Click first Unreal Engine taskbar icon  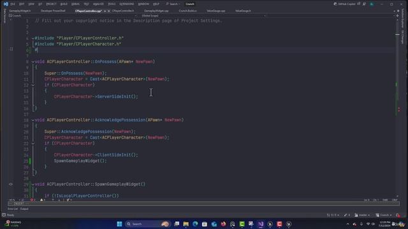(x=270, y=224)
